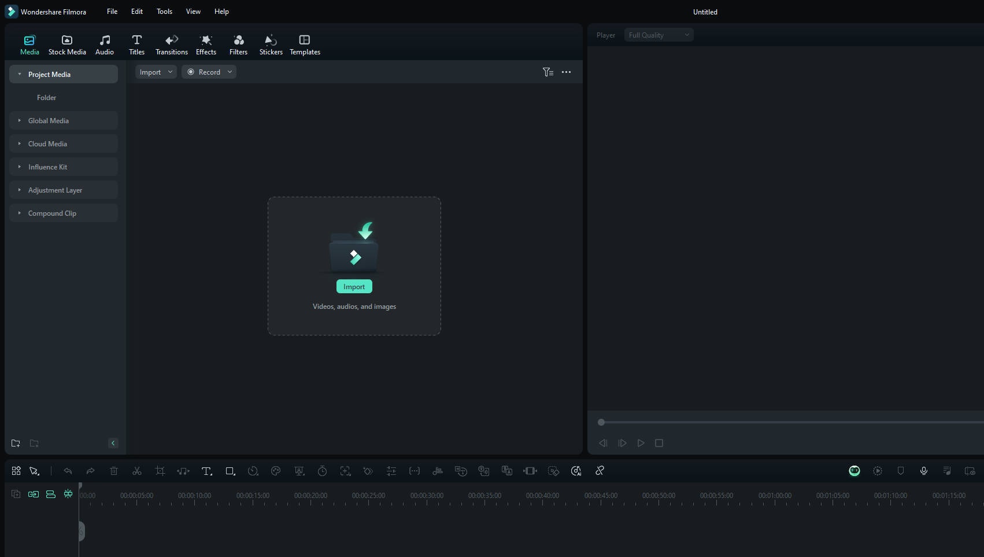Open the File menu
The height and width of the screenshot is (557, 984).
click(x=112, y=12)
